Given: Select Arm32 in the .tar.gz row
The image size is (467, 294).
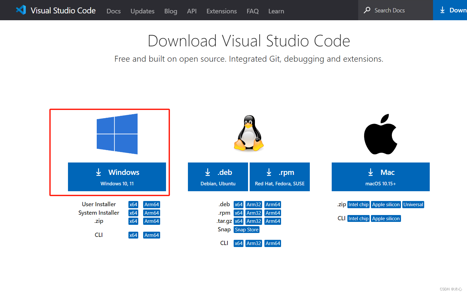Looking at the screenshot, I should 254,221.
